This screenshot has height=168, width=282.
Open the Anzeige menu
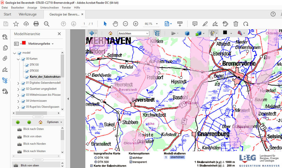[32, 7]
